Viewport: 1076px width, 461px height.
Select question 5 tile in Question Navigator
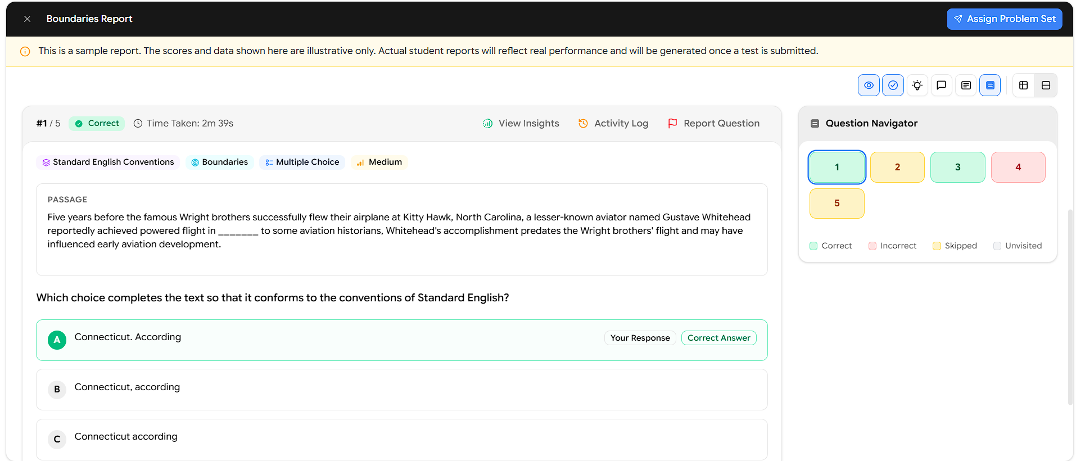click(x=837, y=204)
